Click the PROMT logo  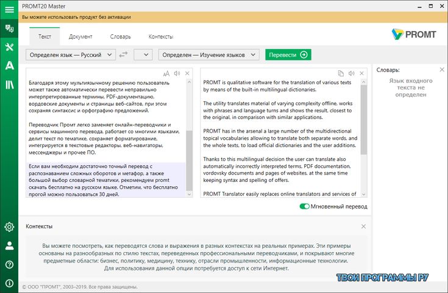(414, 34)
